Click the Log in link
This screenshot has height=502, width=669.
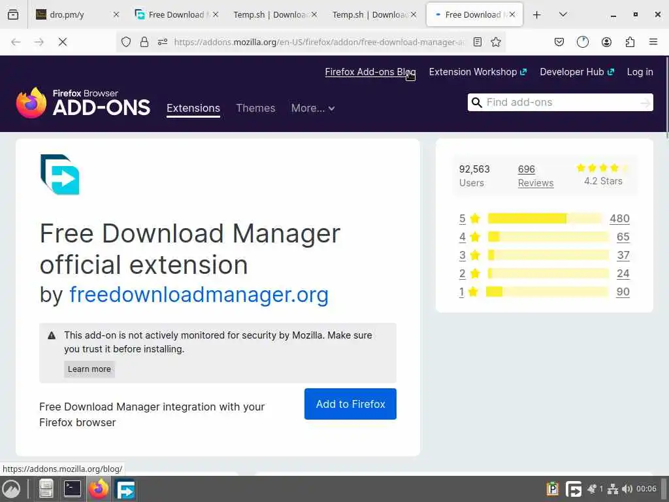click(x=640, y=72)
